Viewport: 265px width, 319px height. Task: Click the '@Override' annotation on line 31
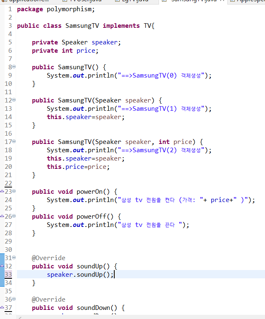point(48,258)
